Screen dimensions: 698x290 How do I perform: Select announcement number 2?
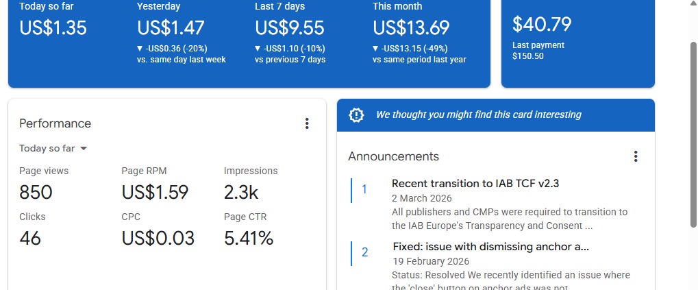click(x=364, y=253)
